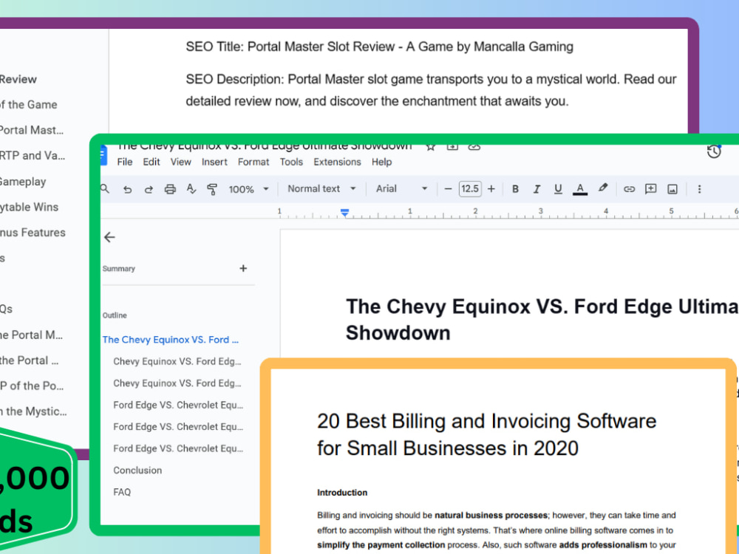Click the search magnifier in toolbar

pyautogui.click(x=105, y=189)
